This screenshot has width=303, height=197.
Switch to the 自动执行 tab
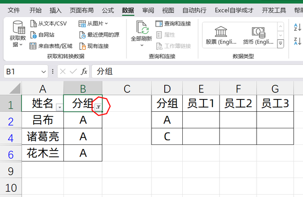[x=195, y=10]
